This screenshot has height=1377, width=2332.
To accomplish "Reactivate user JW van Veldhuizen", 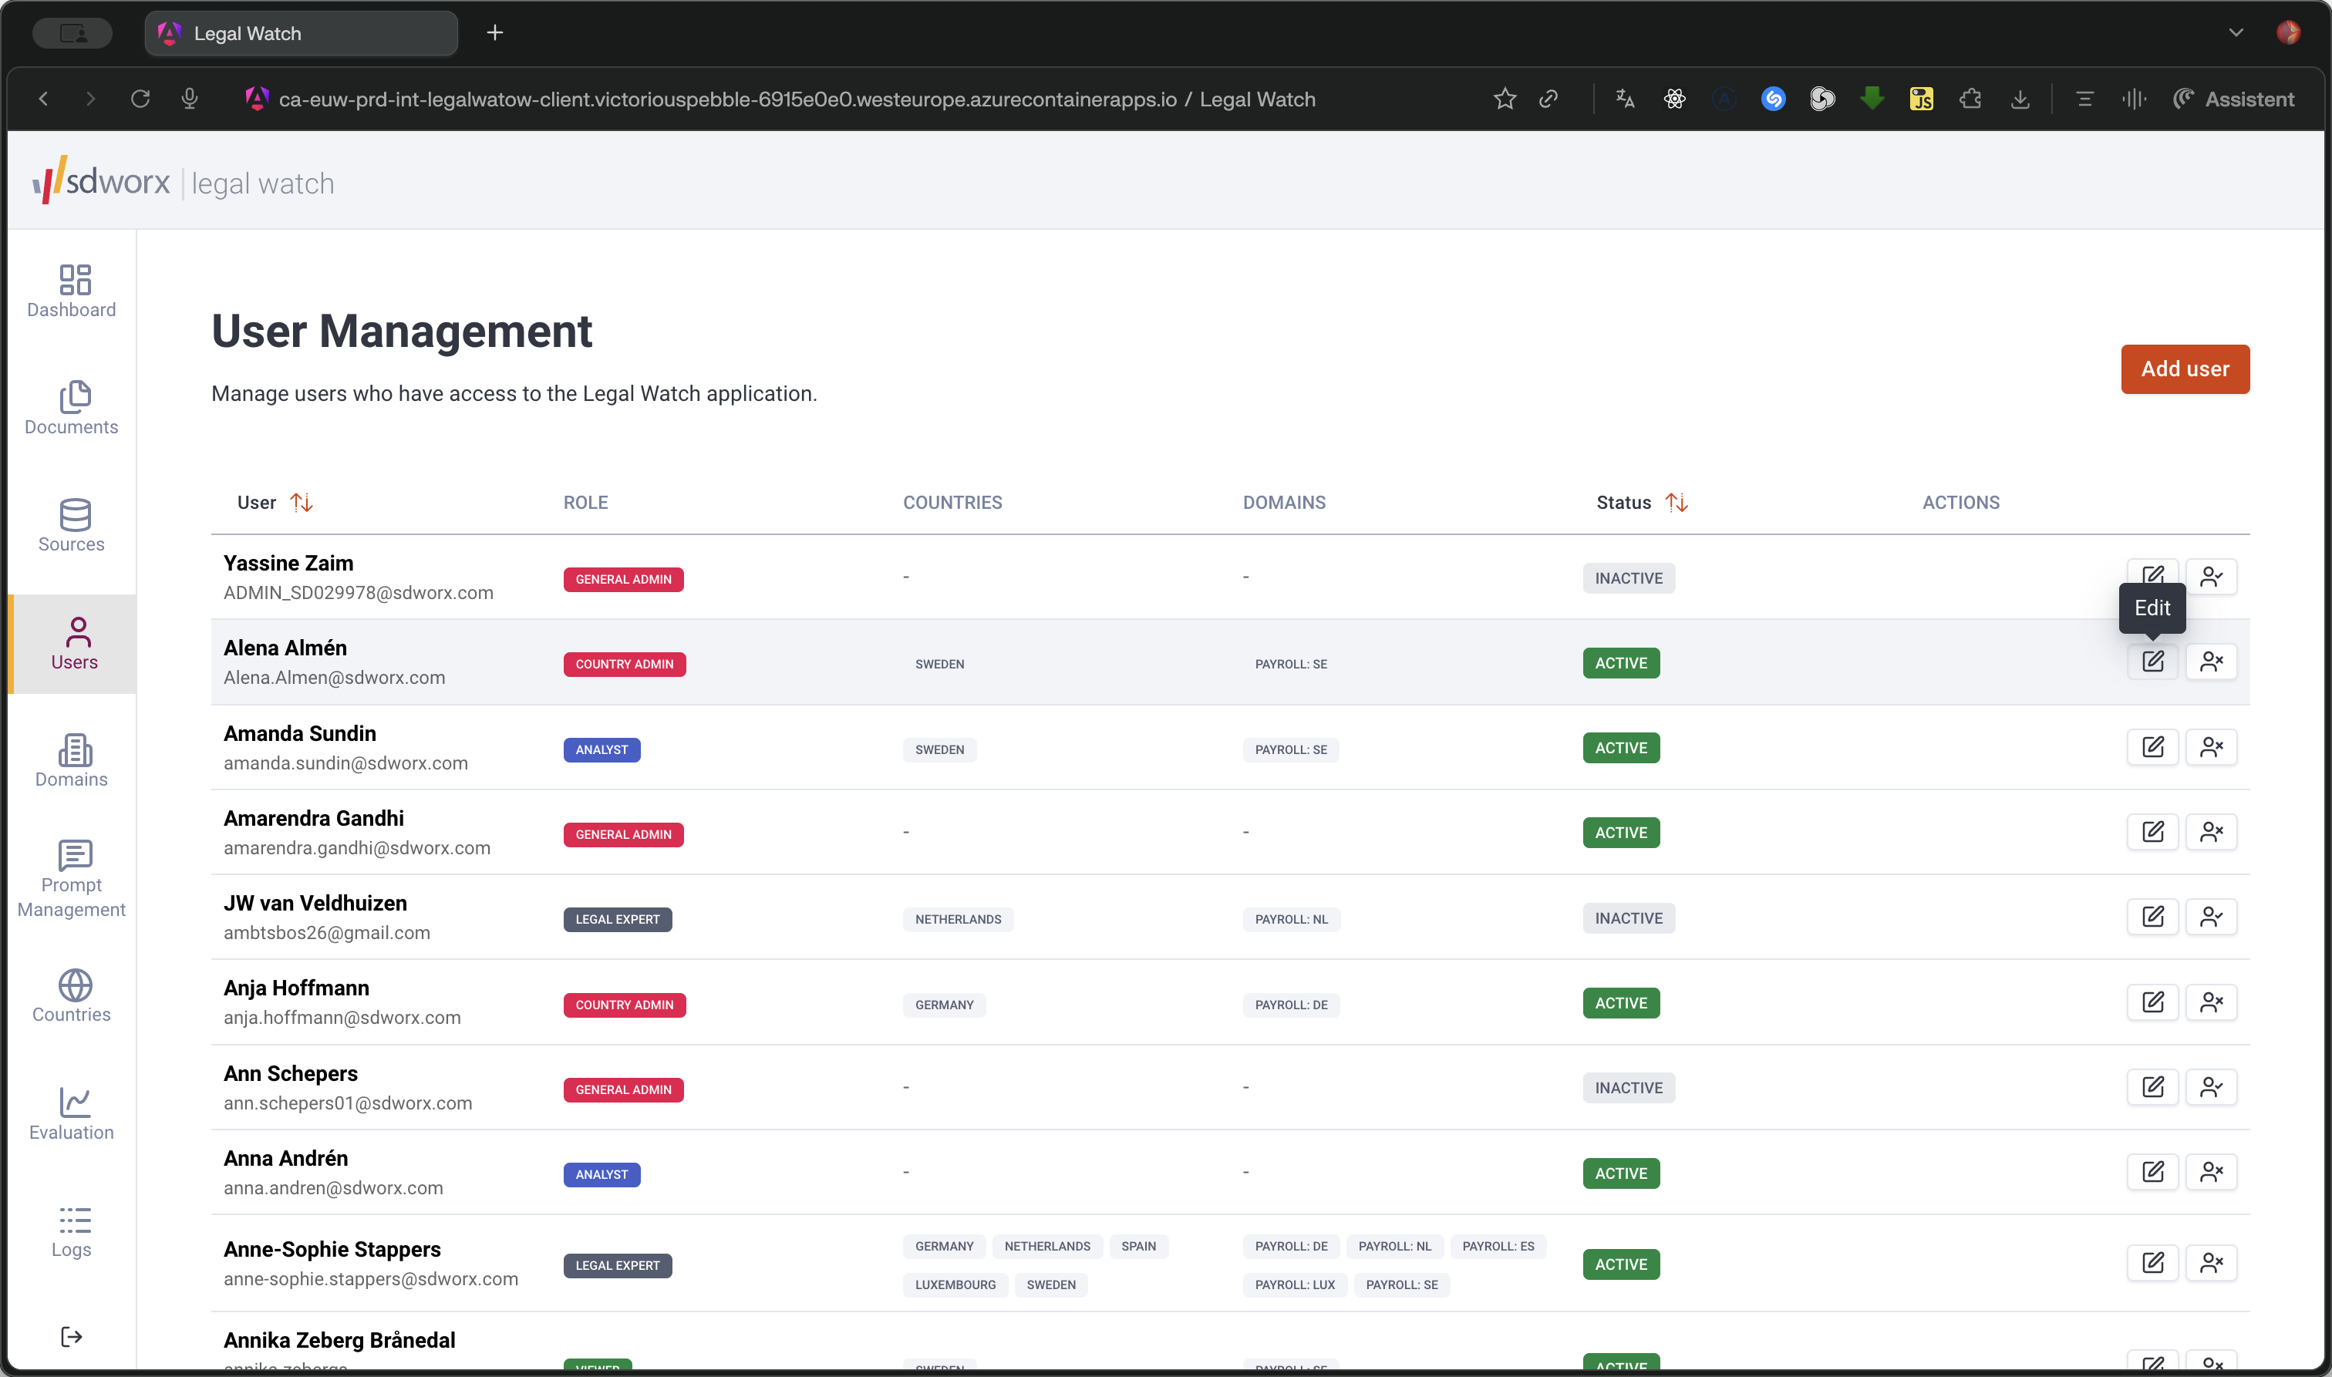I will click(2212, 917).
